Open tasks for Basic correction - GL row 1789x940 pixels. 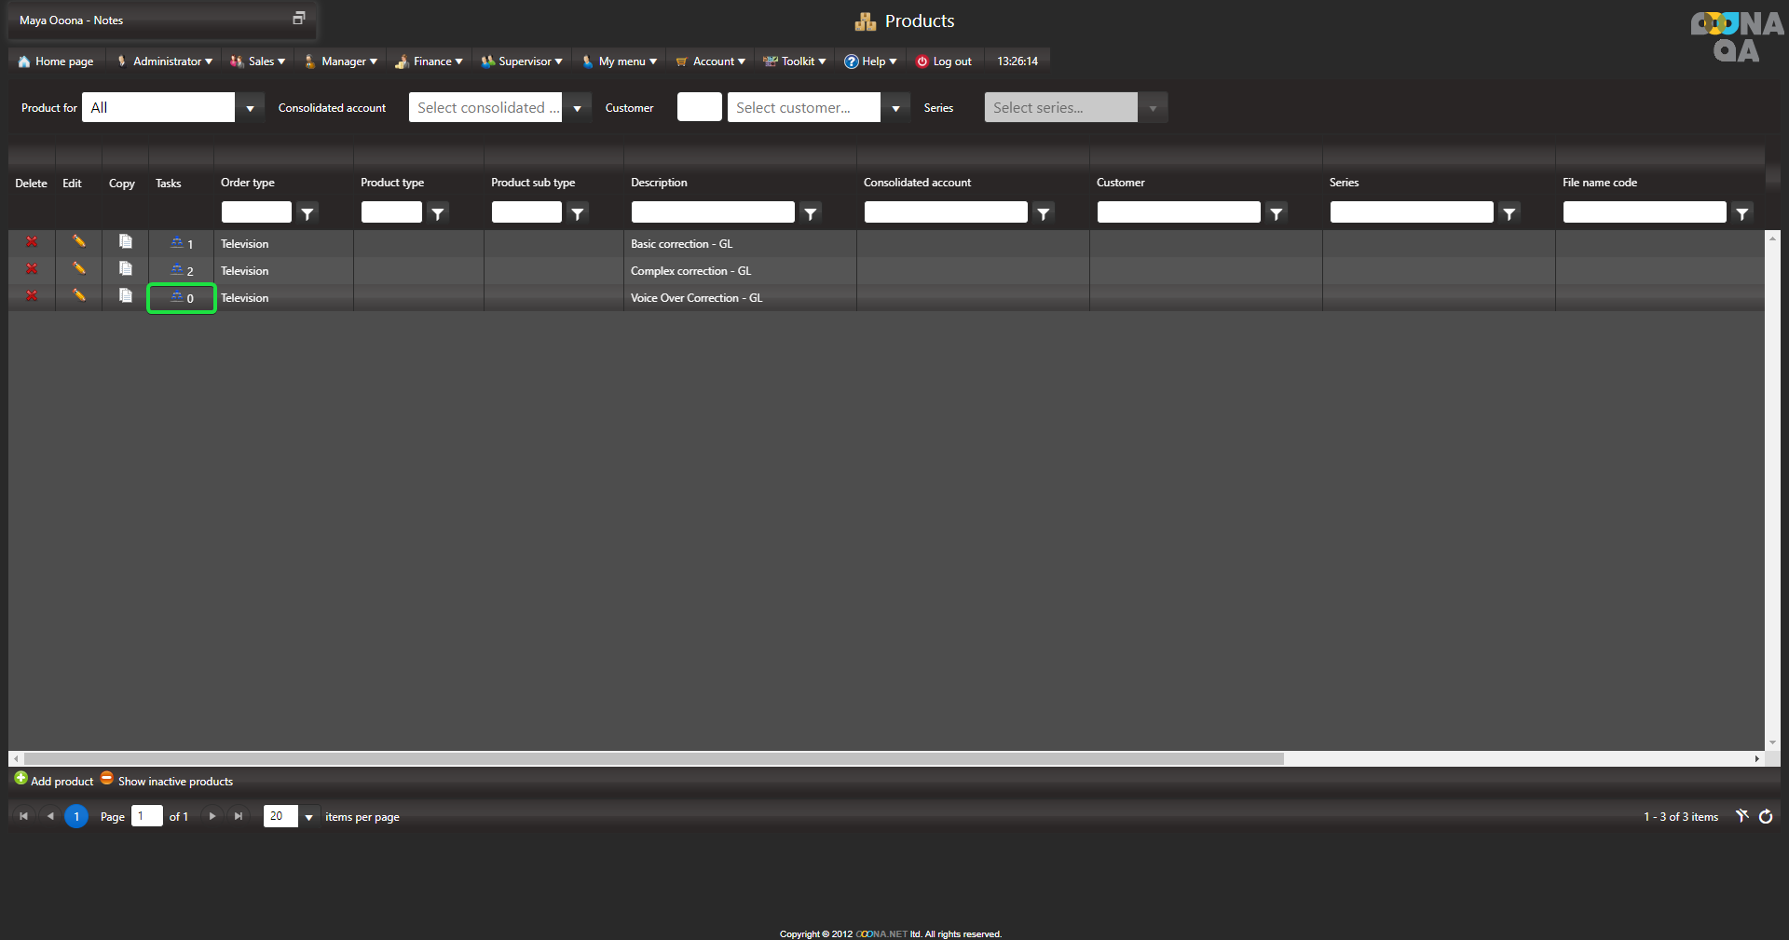[x=182, y=244]
